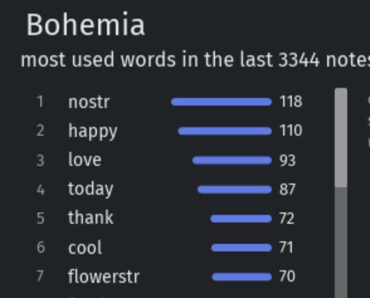This screenshot has width=370, height=298.
Task: Click the blue bar next to happy
Action: 225,131
